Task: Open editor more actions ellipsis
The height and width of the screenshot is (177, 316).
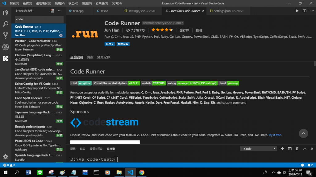Action: coord(312,11)
